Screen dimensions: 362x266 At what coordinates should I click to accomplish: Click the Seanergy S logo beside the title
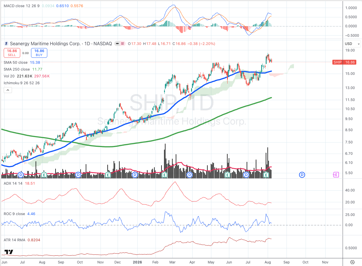coord(6,44)
